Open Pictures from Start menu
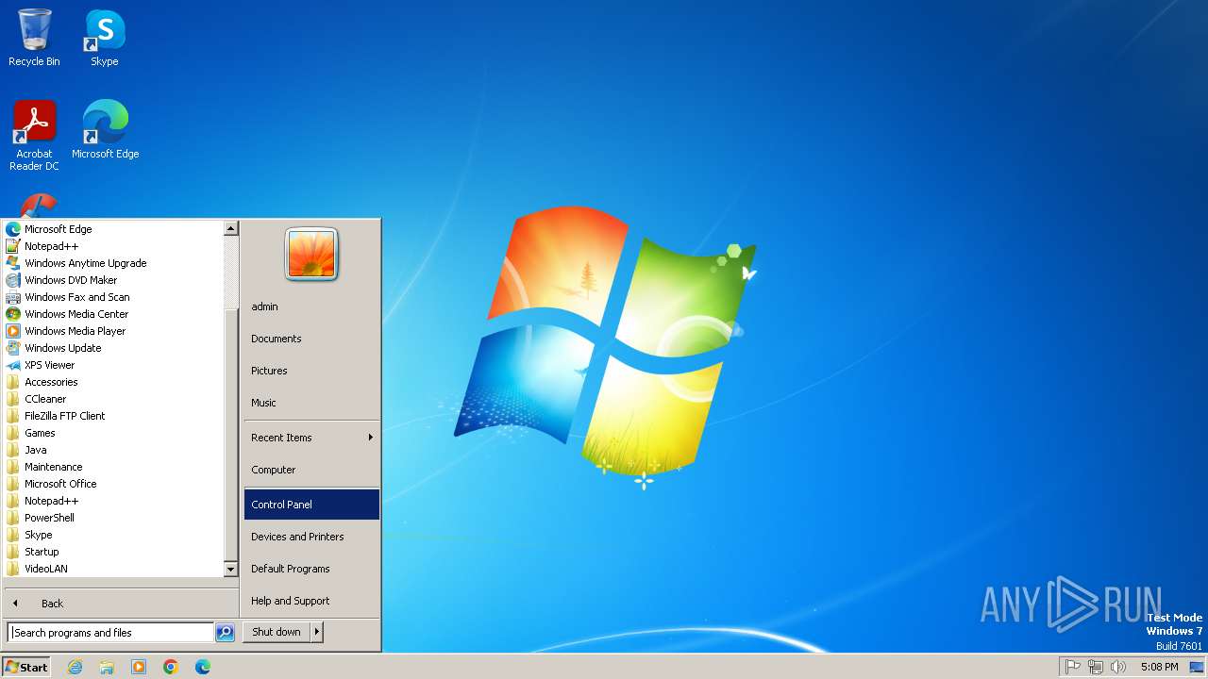This screenshot has height=679, width=1208. coord(311,371)
